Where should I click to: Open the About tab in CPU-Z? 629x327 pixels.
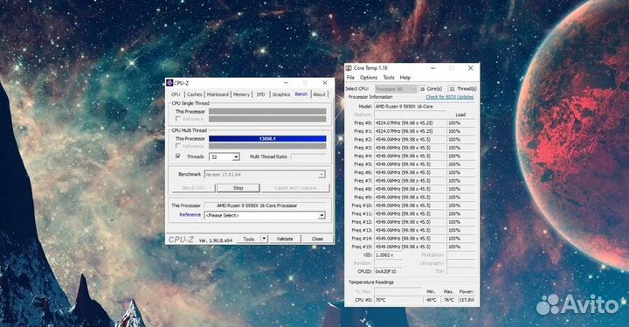click(x=320, y=94)
